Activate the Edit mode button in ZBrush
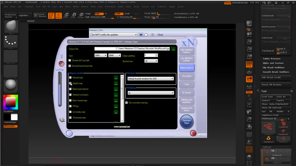 pyautogui.click(x=51, y=16)
